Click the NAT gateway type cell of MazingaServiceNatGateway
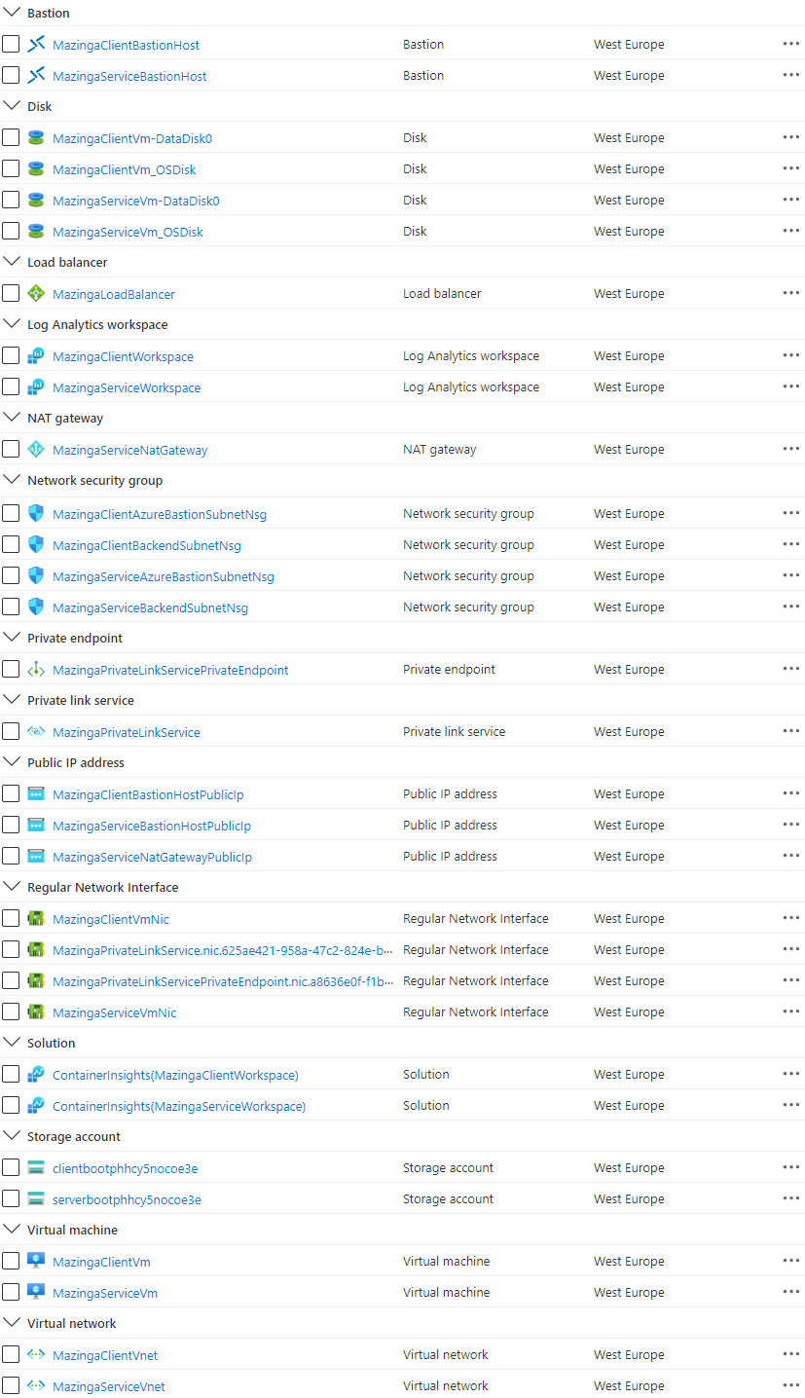Image resolution: width=805 pixels, height=1398 pixels. [440, 449]
